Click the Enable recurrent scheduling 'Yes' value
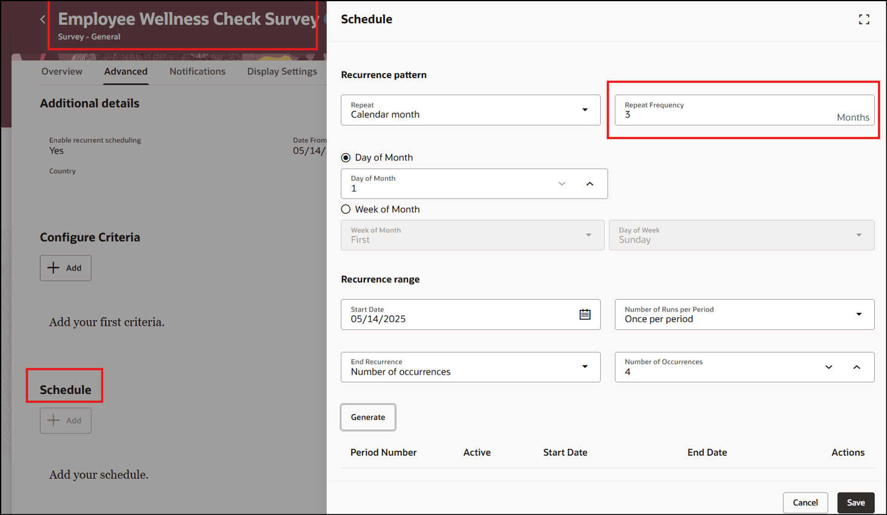This screenshot has width=887, height=515. point(56,151)
